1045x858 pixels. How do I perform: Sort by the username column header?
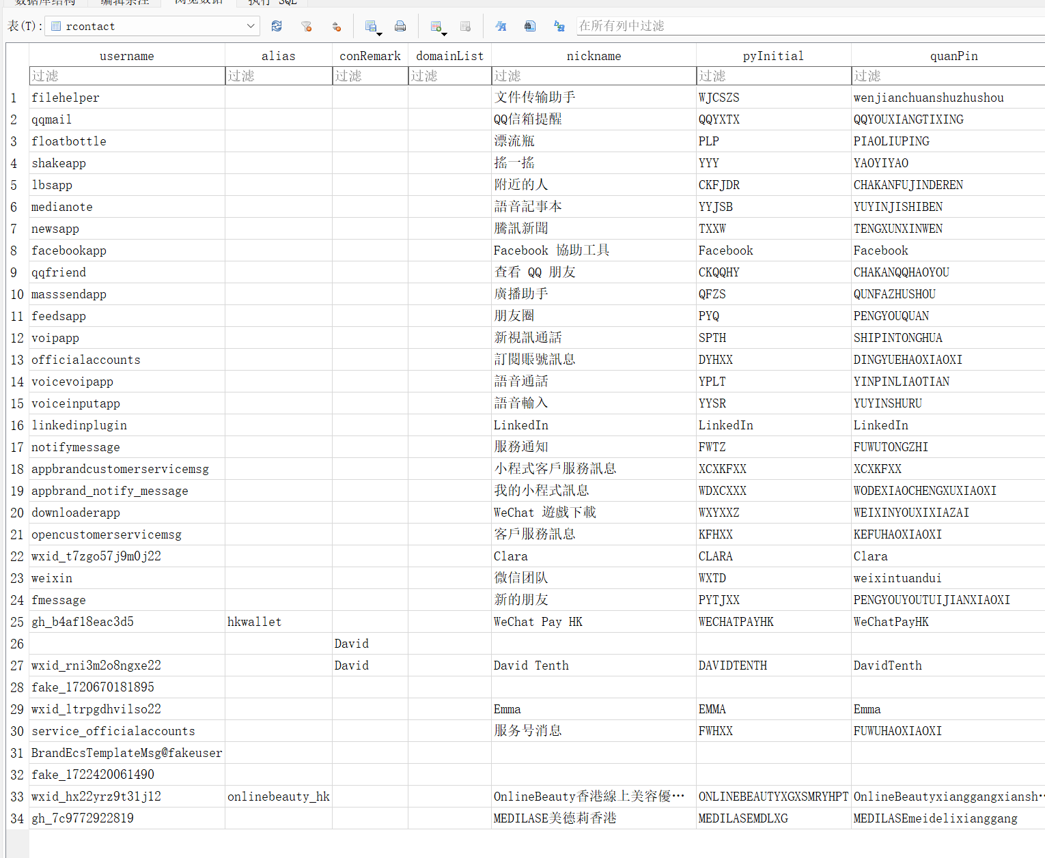(127, 56)
